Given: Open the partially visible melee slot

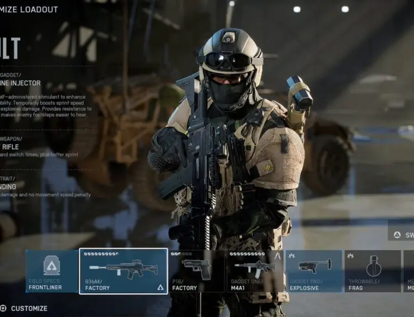Looking at the screenshot, I should coord(408,271).
